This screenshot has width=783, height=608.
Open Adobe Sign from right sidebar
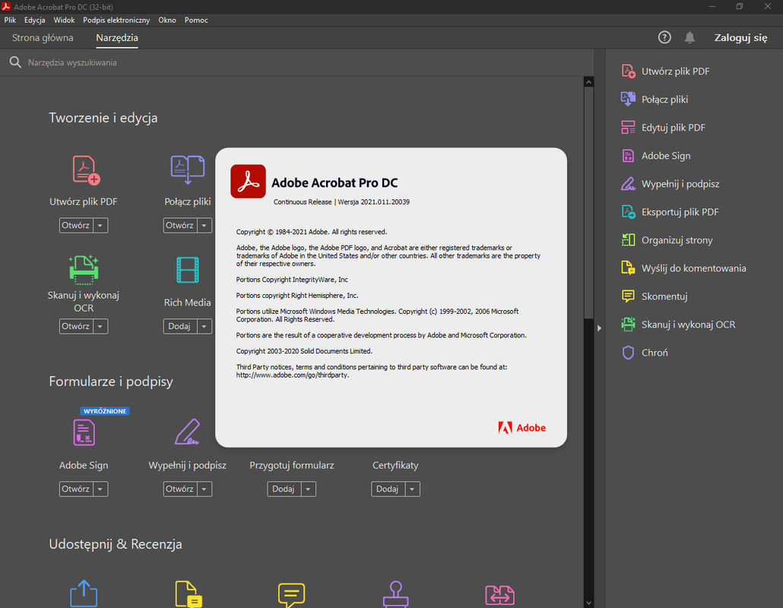pos(656,156)
